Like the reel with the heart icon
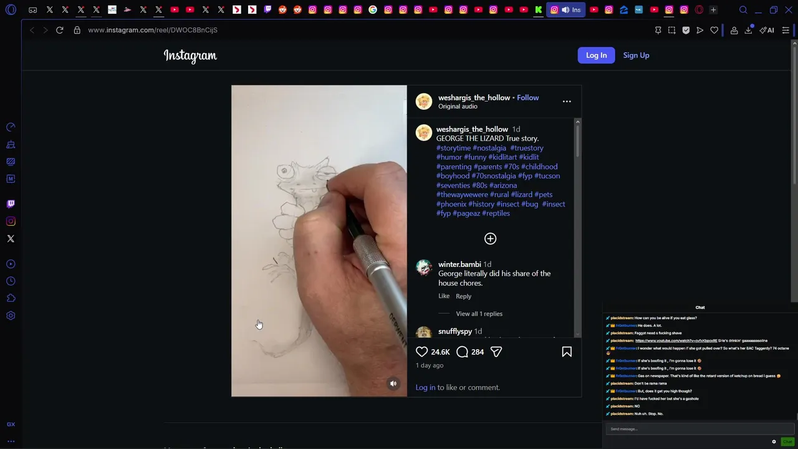This screenshot has width=798, height=449. click(422, 352)
